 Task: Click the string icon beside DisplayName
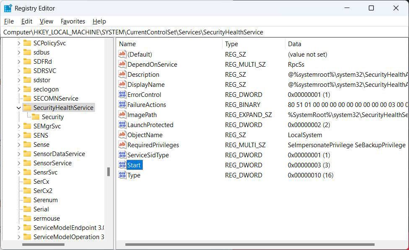(122, 84)
